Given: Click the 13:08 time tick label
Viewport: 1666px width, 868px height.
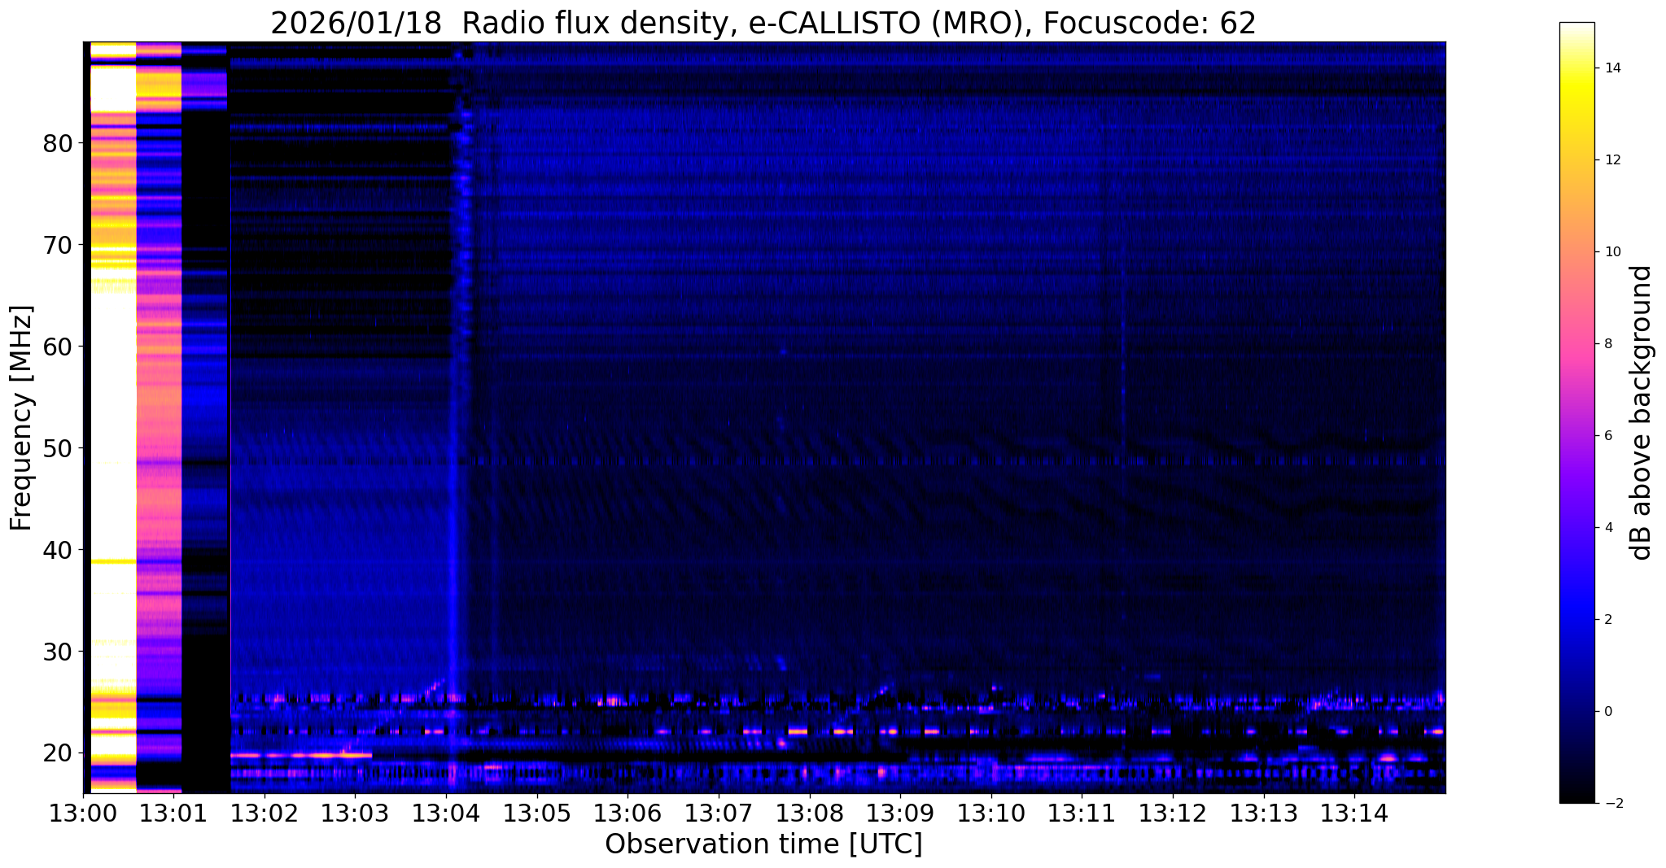Looking at the screenshot, I should pos(810,813).
